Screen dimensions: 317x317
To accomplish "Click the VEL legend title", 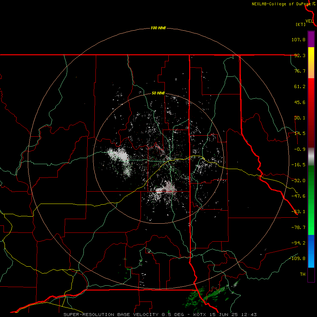I will tap(309, 21).
